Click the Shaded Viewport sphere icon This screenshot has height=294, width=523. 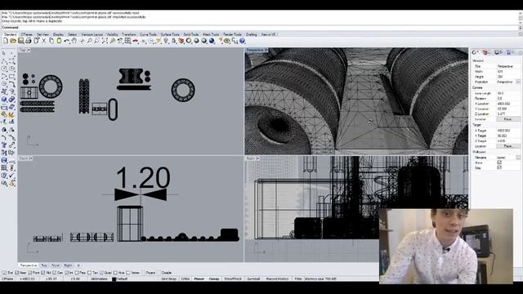tap(196, 41)
